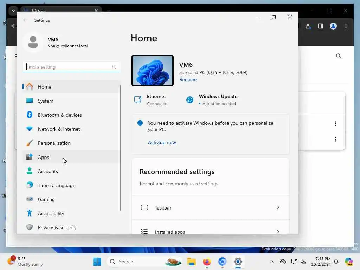360x270 pixels.
Task: Click the VM6 desktop wallpaper thumbnail
Action: [x=153, y=71]
